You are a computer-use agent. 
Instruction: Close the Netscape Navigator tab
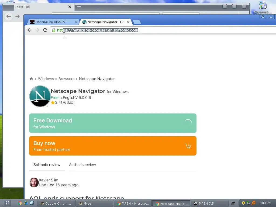pos(128,22)
